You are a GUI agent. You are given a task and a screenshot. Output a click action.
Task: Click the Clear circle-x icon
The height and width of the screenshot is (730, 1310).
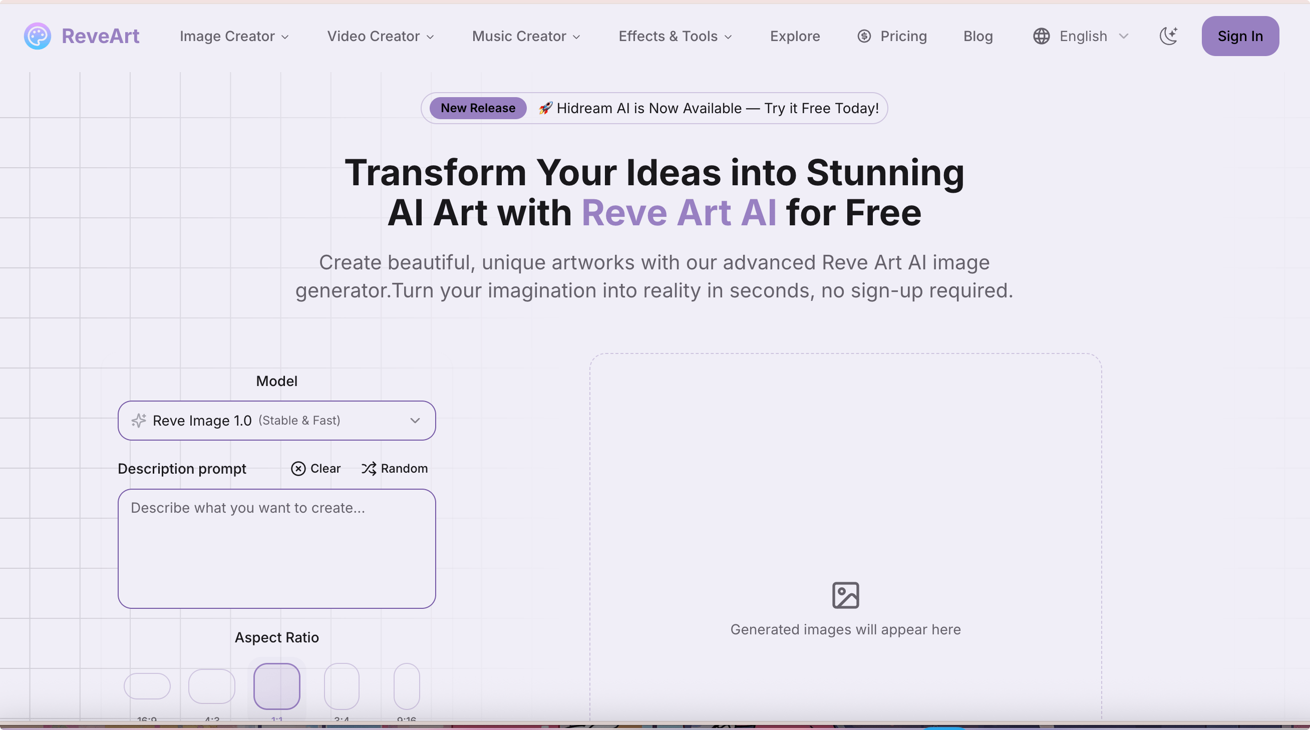pos(298,469)
